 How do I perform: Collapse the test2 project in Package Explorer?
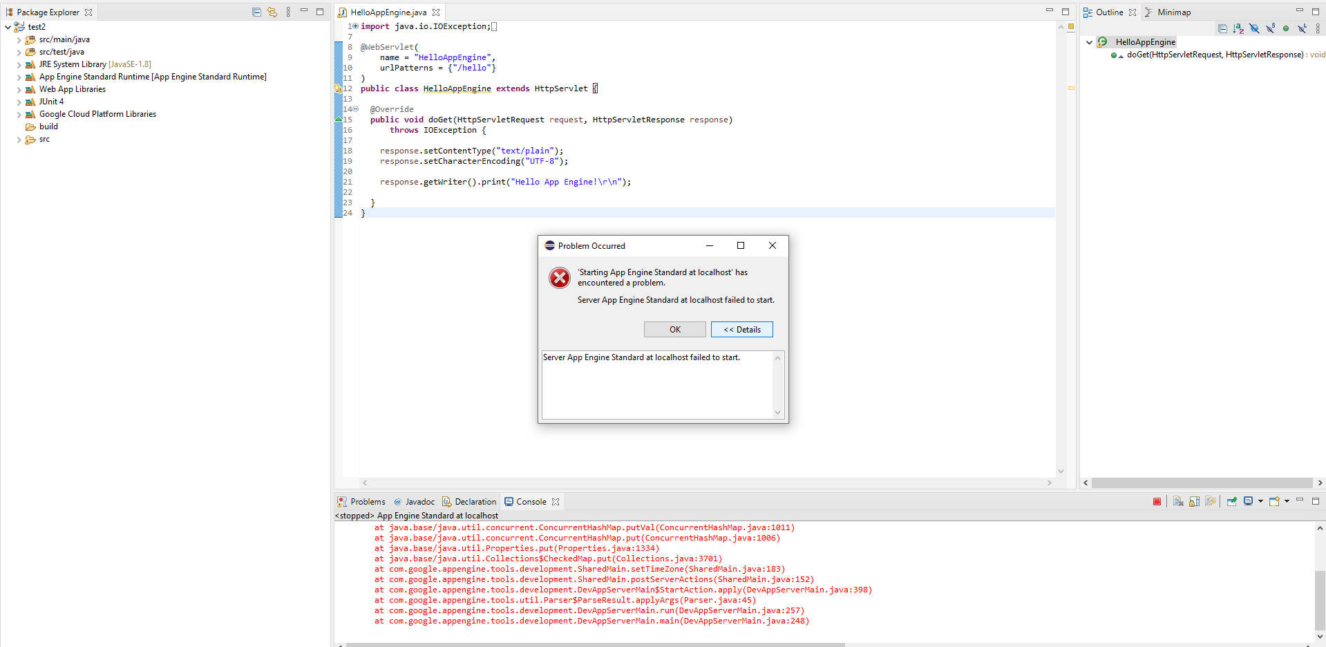(8, 26)
